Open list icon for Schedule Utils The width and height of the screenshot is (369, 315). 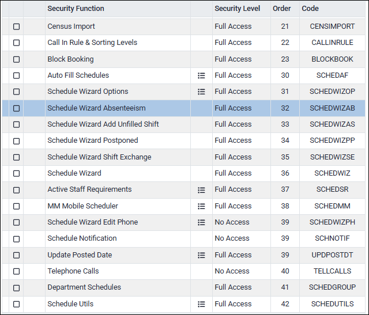click(x=201, y=304)
